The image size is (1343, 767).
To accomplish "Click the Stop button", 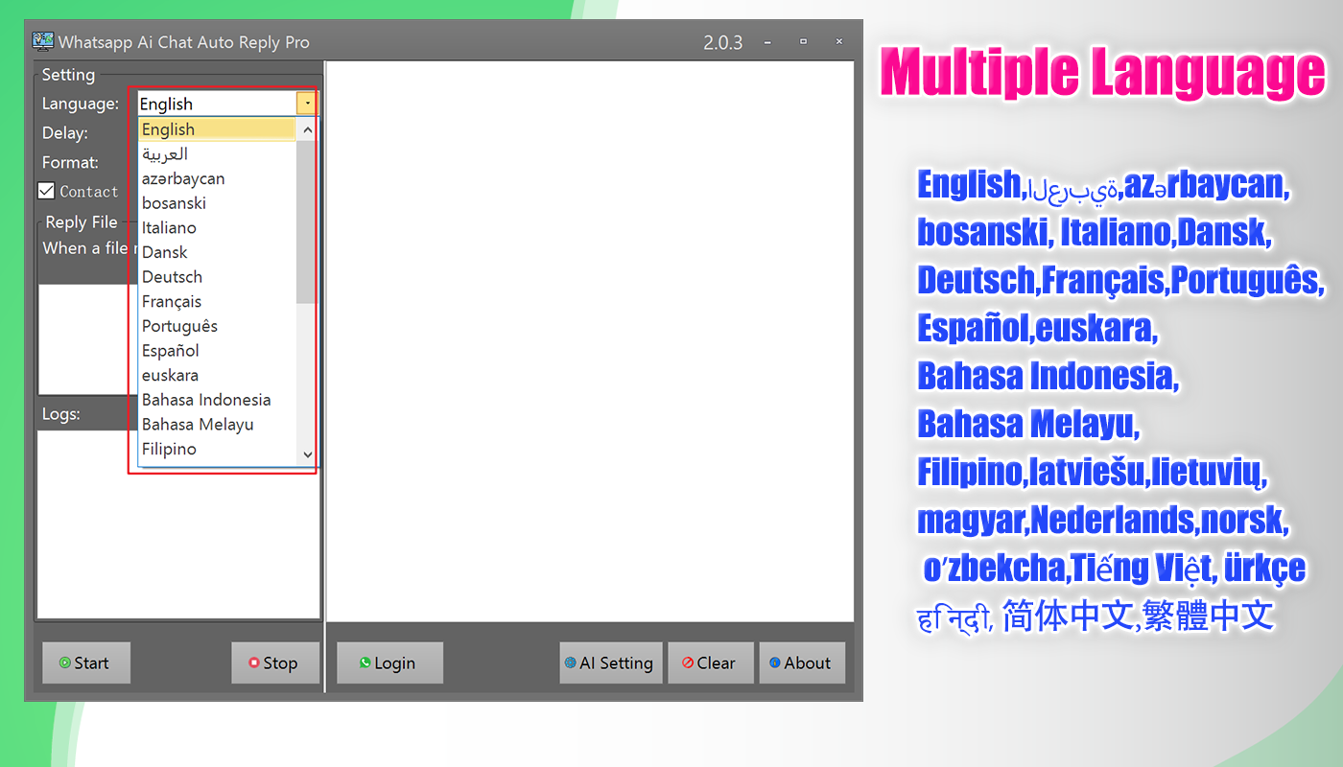I will [275, 662].
